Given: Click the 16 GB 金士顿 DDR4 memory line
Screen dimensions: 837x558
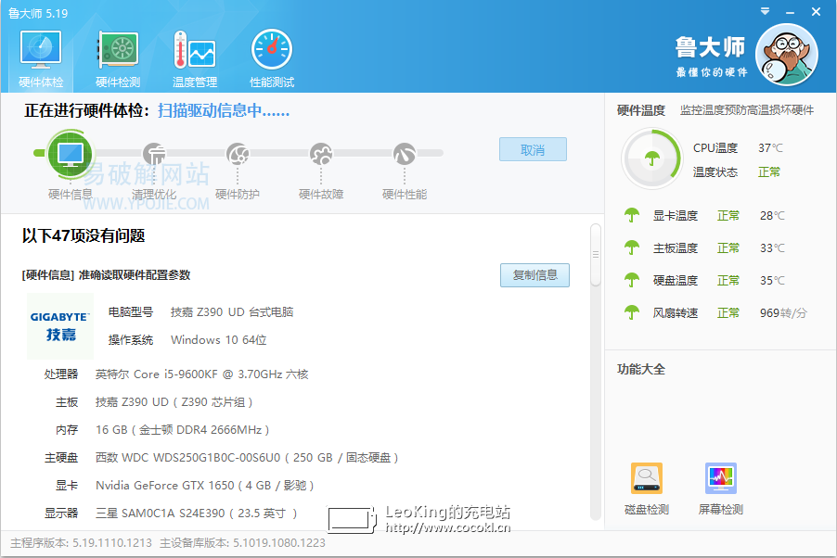Looking at the screenshot, I should pyautogui.click(x=183, y=429).
